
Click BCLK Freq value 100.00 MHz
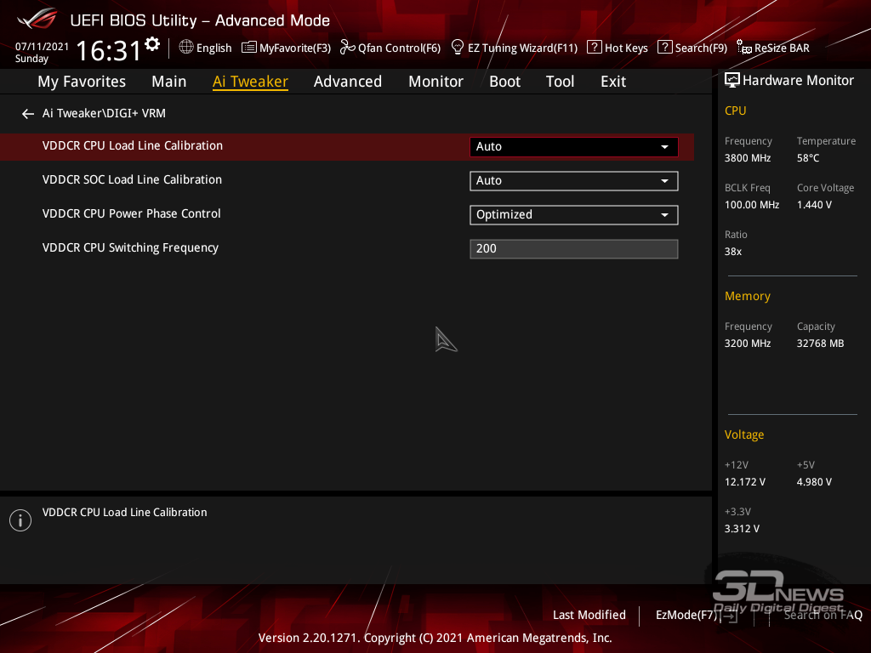[752, 205]
